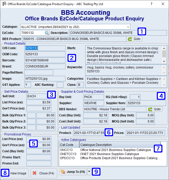The width and height of the screenshot is (169, 180).
Task: Click the Gov't Price (ex) $3.37 field
Action: [39, 108]
